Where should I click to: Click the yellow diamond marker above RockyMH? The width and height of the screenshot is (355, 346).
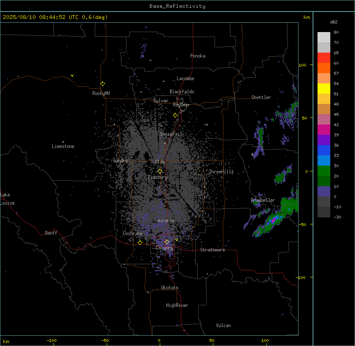pos(103,84)
